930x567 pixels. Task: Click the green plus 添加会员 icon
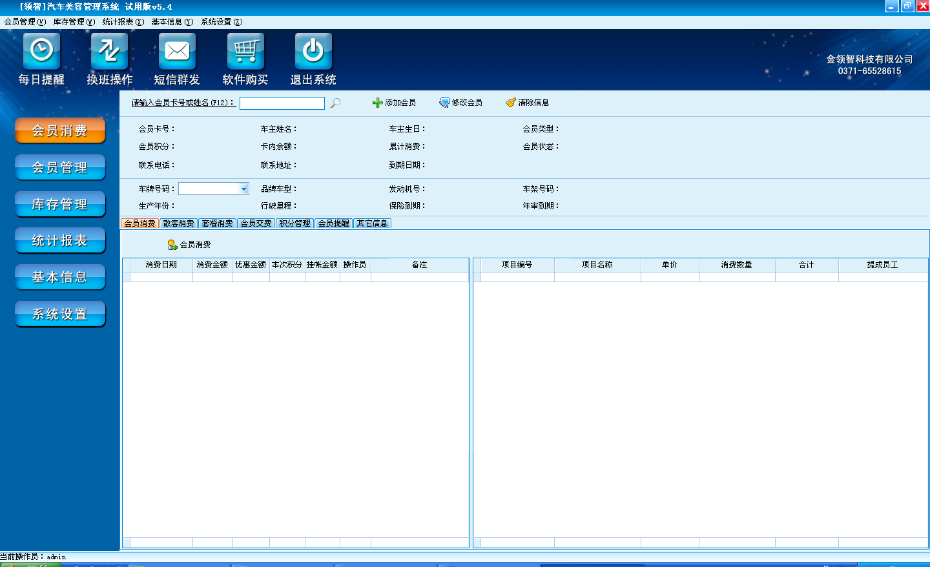click(378, 103)
